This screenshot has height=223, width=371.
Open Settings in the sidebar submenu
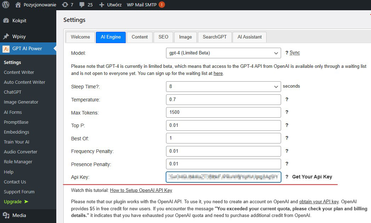point(12,62)
